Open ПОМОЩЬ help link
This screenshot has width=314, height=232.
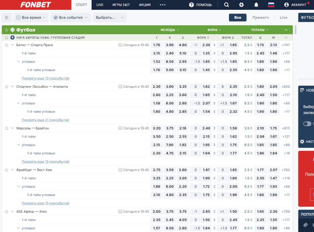(x=204, y=5)
